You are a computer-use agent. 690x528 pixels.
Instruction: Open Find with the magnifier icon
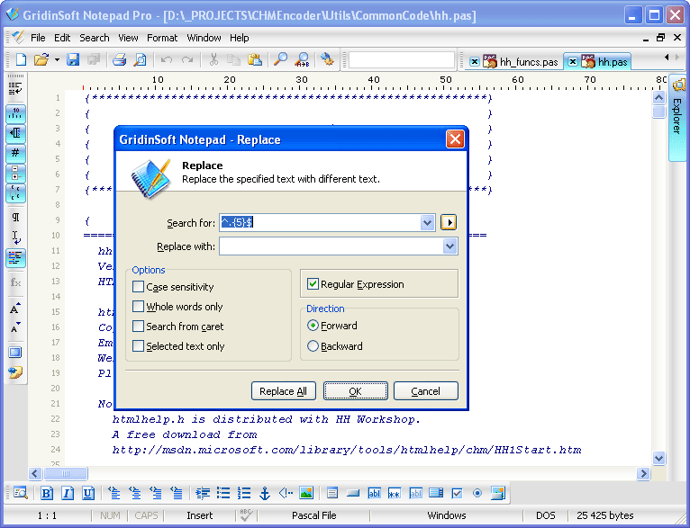pyautogui.click(x=280, y=59)
